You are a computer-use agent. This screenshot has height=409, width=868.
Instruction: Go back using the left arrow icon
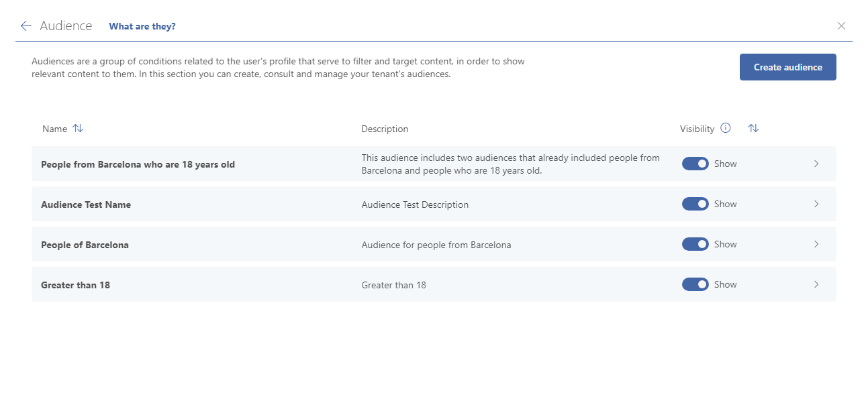click(x=26, y=26)
